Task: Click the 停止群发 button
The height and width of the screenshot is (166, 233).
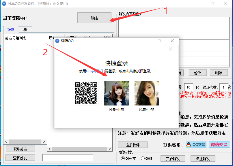Action: coord(203,159)
